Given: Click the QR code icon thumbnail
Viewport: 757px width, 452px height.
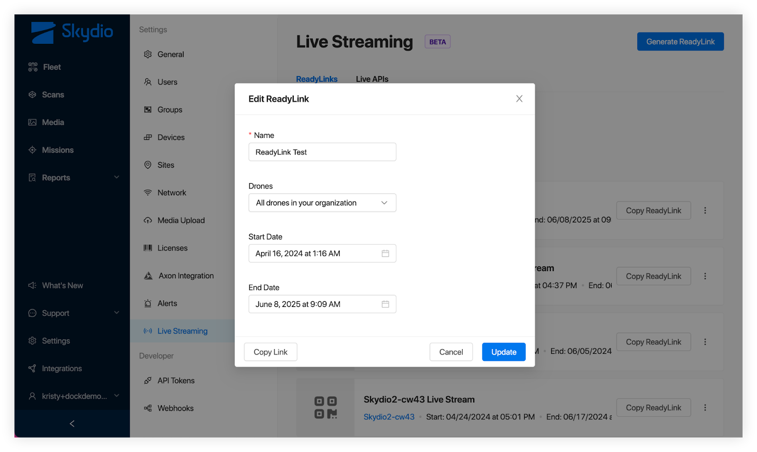Looking at the screenshot, I should tap(326, 408).
